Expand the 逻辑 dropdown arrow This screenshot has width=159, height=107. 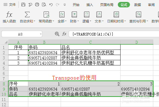90,21
